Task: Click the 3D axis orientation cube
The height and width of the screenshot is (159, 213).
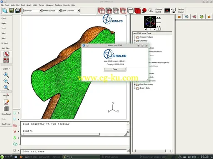Action: coord(150,22)
